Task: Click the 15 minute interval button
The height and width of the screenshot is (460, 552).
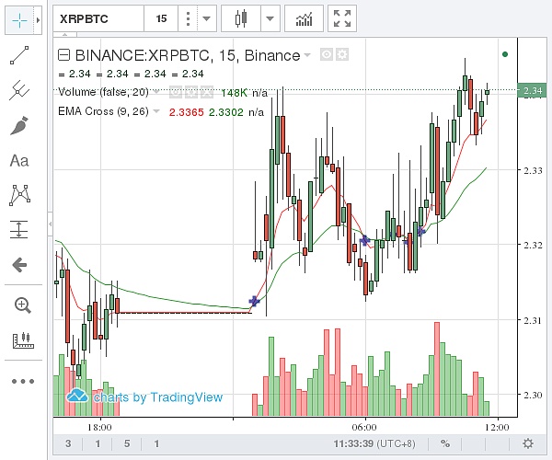Action: tap(161, 18)
